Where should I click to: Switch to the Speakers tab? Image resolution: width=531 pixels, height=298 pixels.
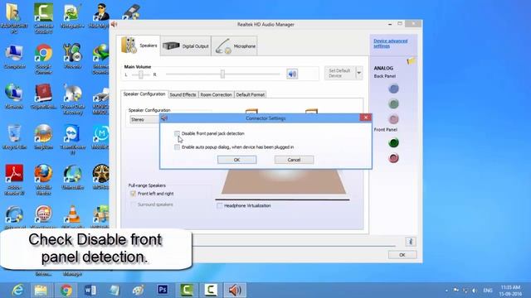(x=139, y=46)
